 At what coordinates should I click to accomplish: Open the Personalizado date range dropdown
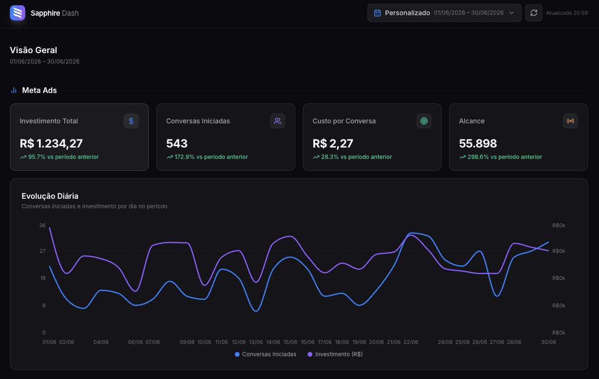(444, 13)
